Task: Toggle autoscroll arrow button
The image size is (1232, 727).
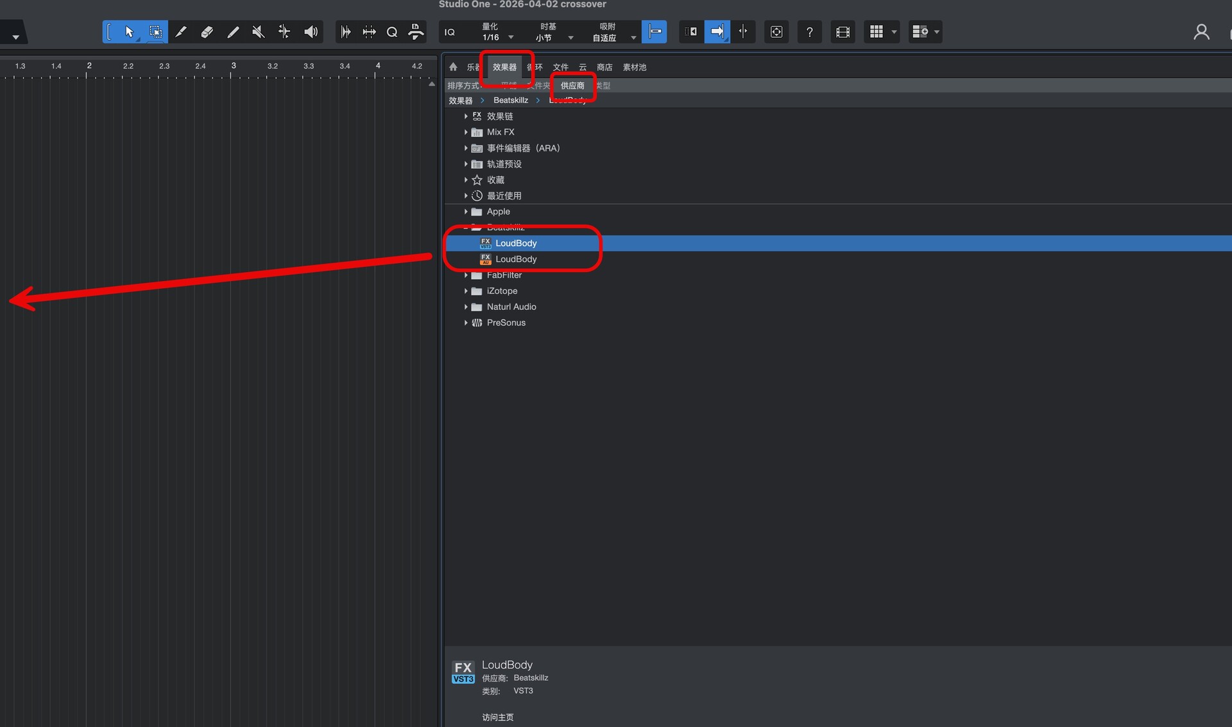Action: 717,32
